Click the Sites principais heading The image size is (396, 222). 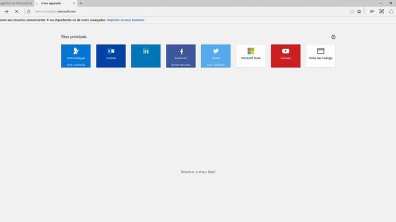74,37
